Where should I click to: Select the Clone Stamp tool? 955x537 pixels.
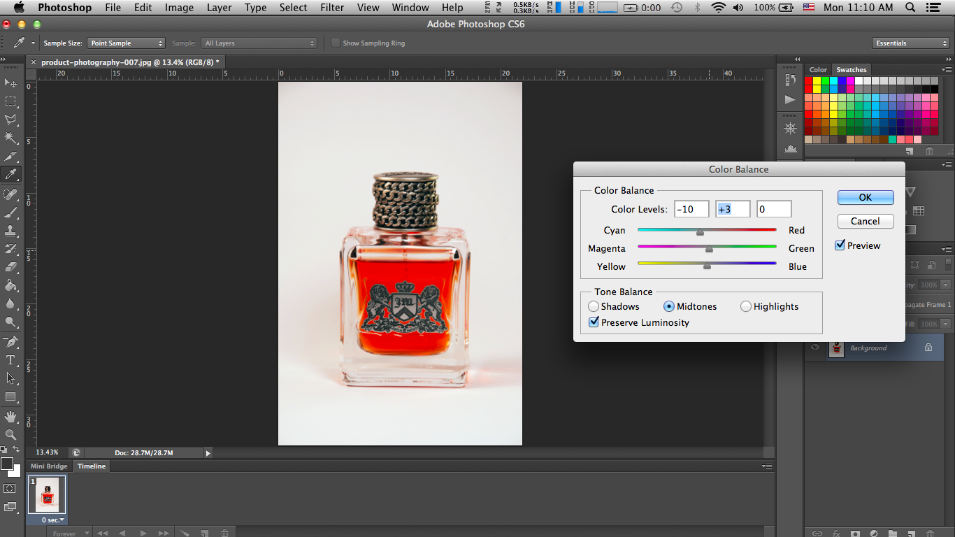(10, 230)
